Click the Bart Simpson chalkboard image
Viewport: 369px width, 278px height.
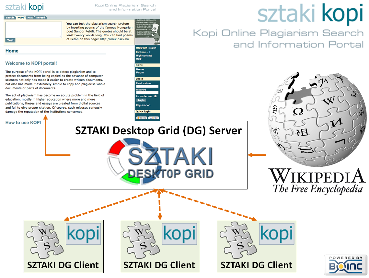point(147,32)
